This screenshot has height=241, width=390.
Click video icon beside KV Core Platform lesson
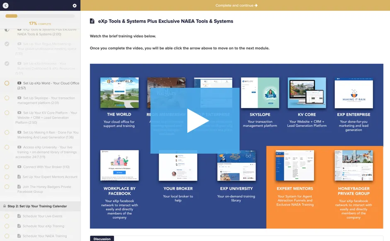tap(19, 113)
